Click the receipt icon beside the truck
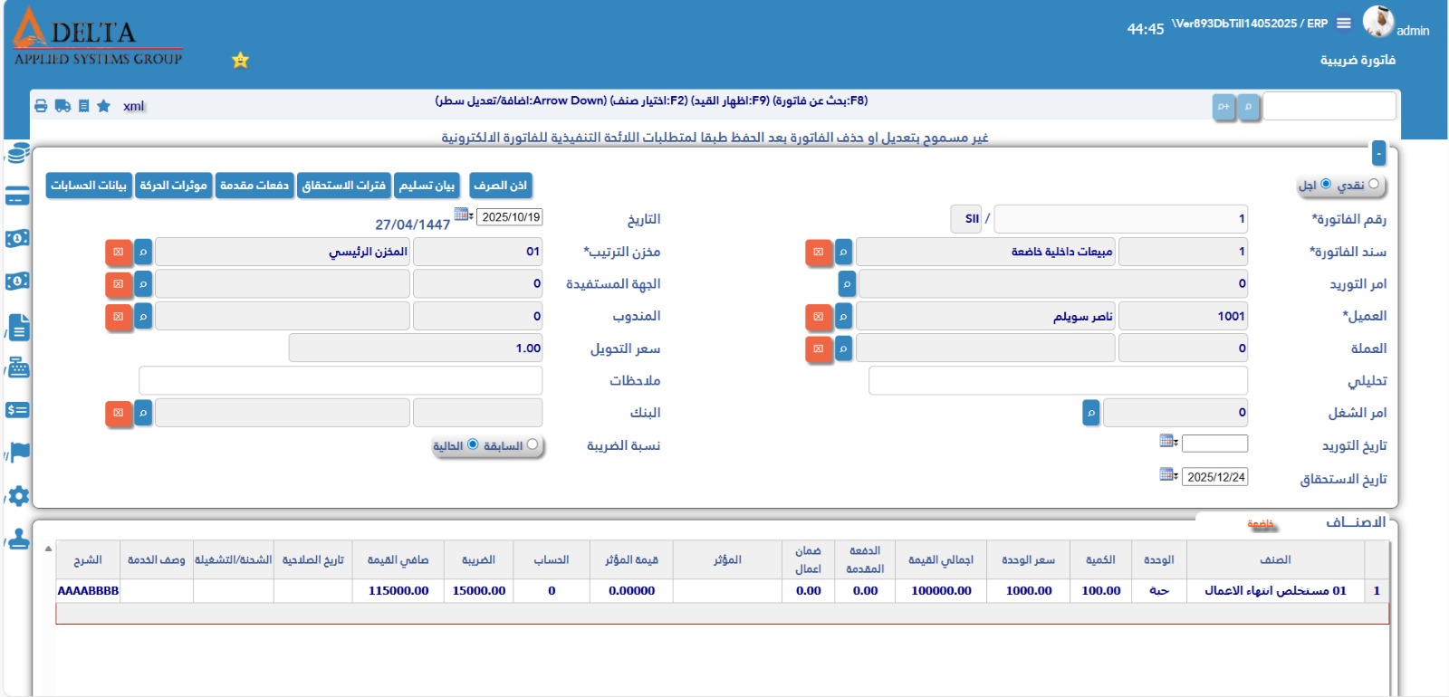This screenshot has width=1449, height=697. [x=83, y=106]
